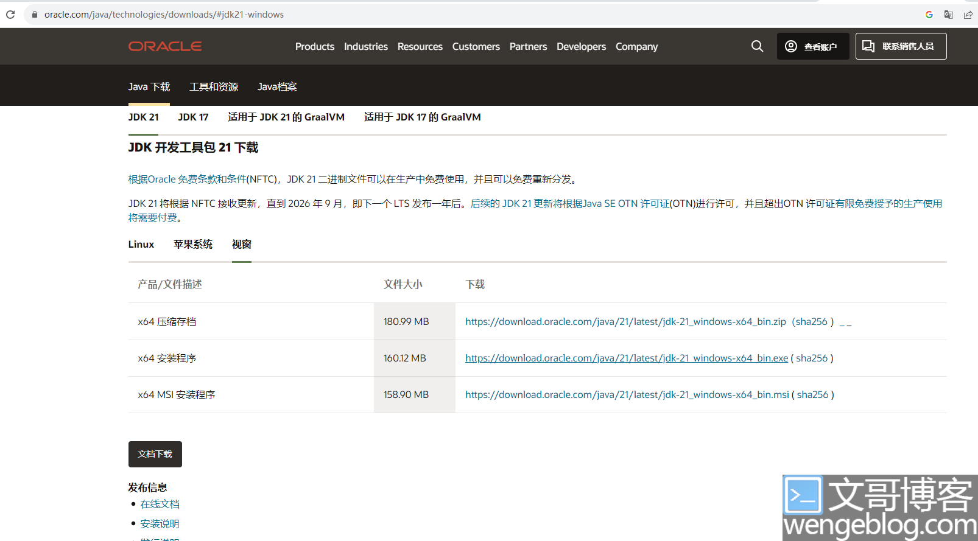This screenshot has height=541, width=978.
Task: Open the Partners menu
Action: pos(528,47)
